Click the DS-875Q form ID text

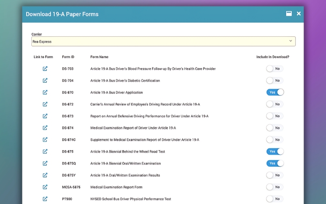point(69,164)
